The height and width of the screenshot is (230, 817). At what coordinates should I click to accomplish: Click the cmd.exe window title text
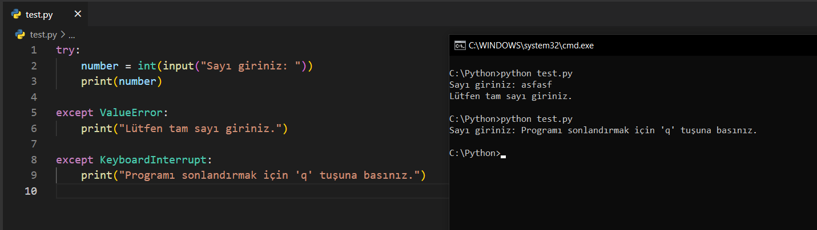(x=531, y=46)
